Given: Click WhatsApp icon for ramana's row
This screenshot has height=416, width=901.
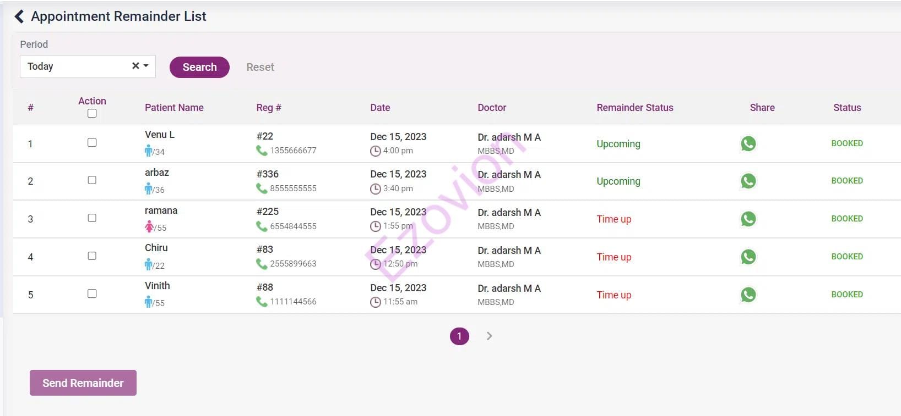Looking at the screenshot, I should [748, 219].
